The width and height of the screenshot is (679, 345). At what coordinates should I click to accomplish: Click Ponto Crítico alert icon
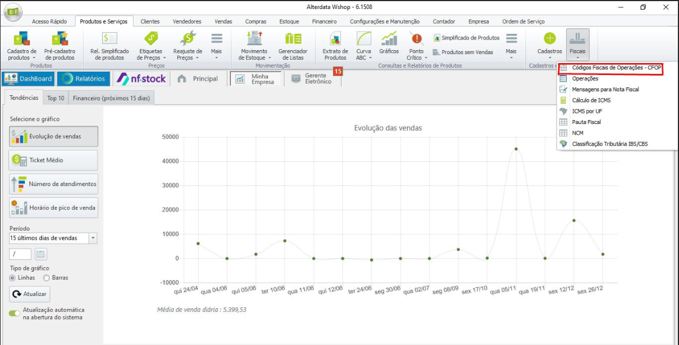point(417,38)
